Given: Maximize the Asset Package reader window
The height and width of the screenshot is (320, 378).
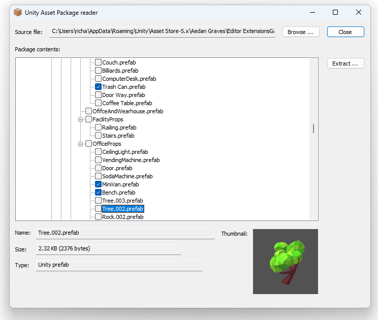Looking at the screenshot, I should 335,12.
